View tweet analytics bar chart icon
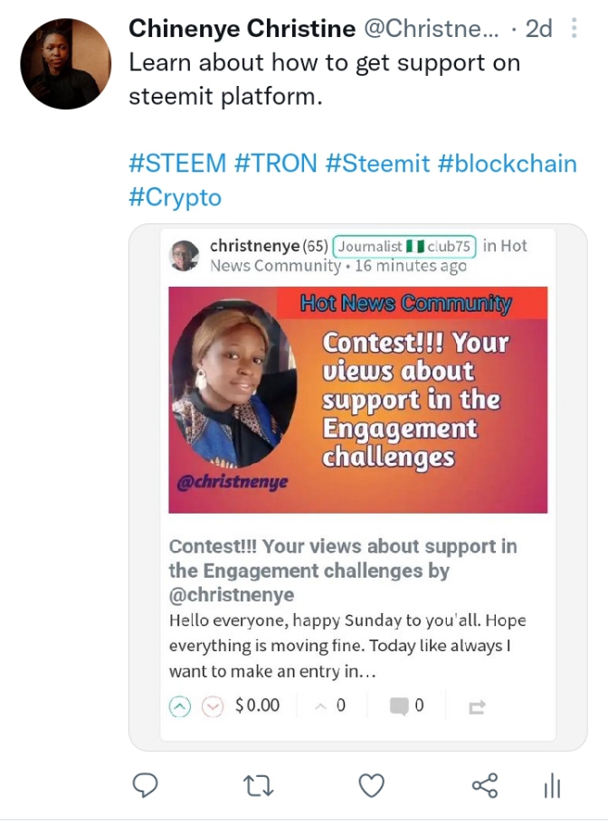Viewport: 608px width, 823px height. pyautogui.click(x=552, y=786)
